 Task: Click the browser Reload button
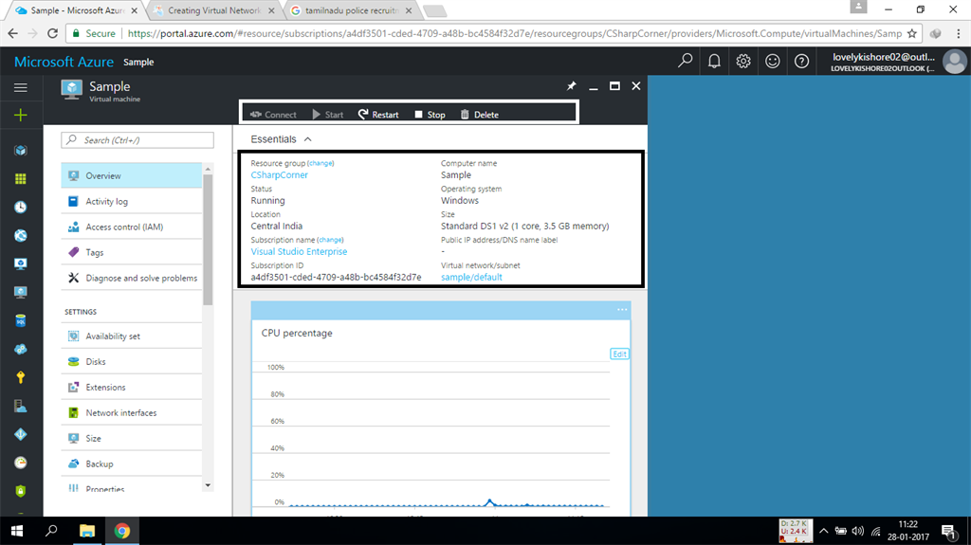(53, 33)
